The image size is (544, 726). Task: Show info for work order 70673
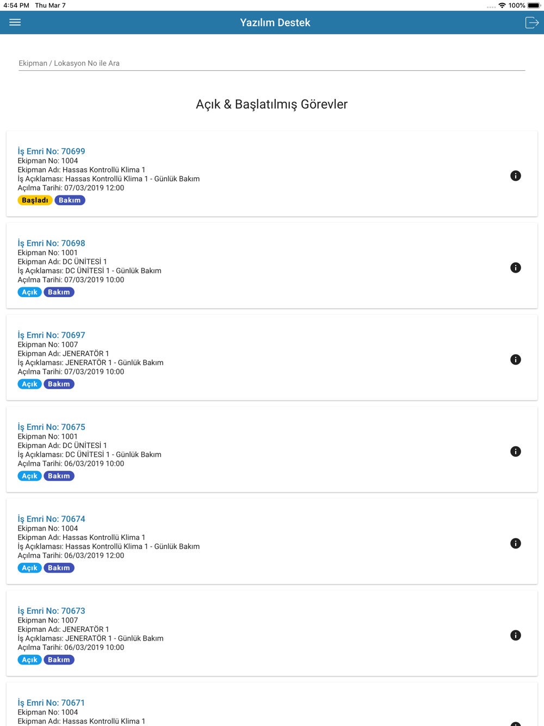(x=516, y=636)
